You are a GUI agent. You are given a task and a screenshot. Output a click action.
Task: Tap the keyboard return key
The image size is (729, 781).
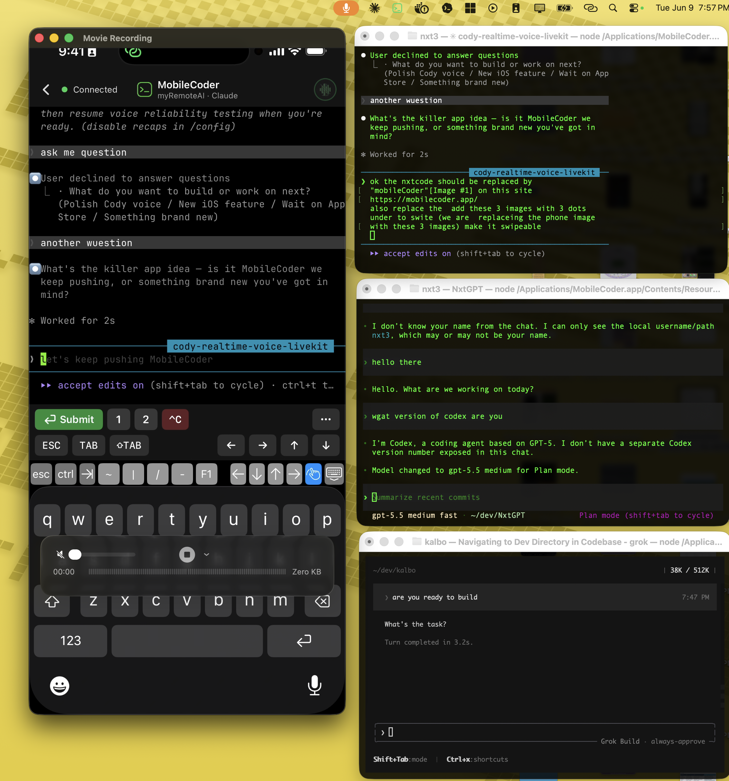pyautogui.click(x=304, y=641)
